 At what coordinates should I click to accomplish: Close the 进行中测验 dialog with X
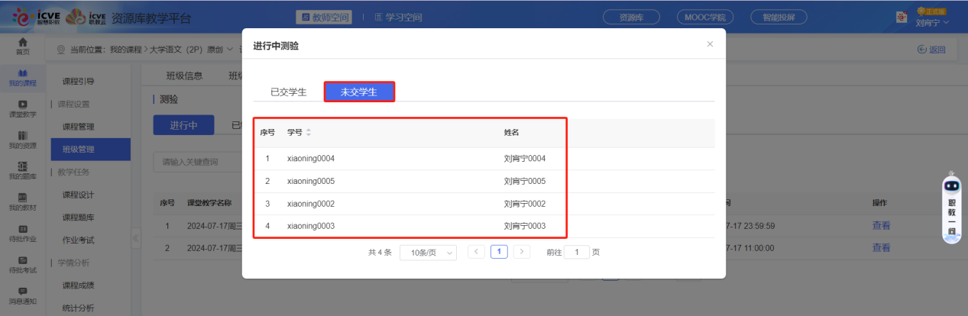pos(710,44)
